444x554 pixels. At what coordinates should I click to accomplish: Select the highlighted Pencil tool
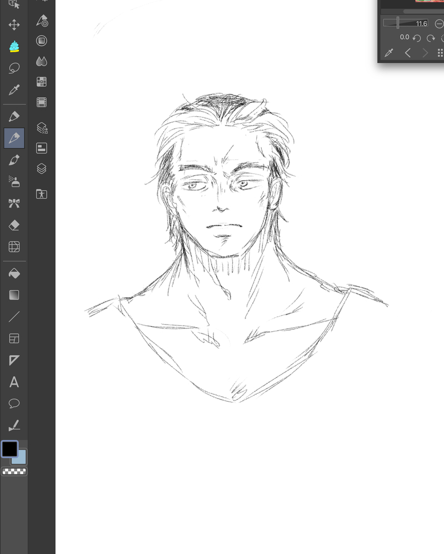point(14,138)
